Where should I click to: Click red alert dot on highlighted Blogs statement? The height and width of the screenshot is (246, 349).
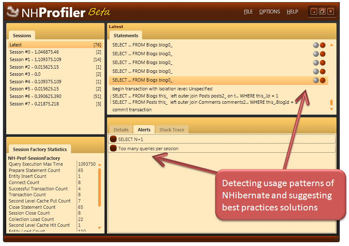323,80
